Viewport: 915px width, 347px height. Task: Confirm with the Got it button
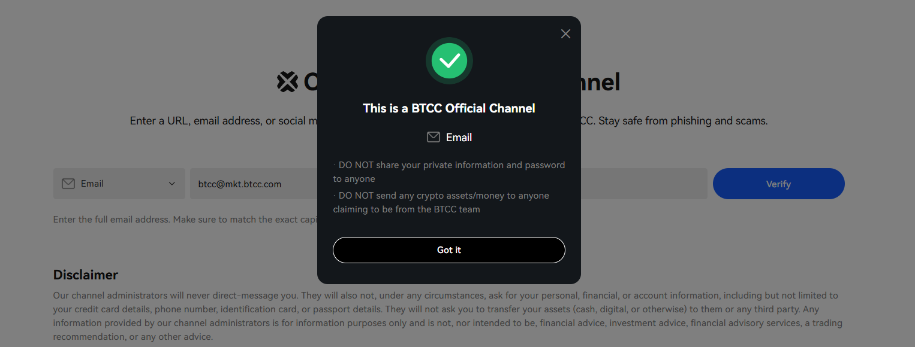coord(449,250)
